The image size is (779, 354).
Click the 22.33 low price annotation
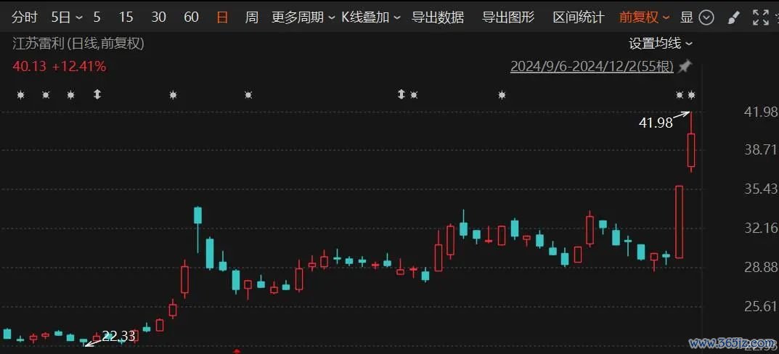point(118,336)
